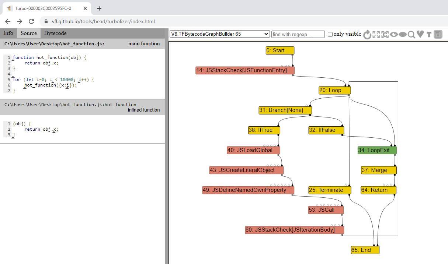Select the 53: JSCall node
Viewport: 448px width, 264px height.
(x=326, y=210)
